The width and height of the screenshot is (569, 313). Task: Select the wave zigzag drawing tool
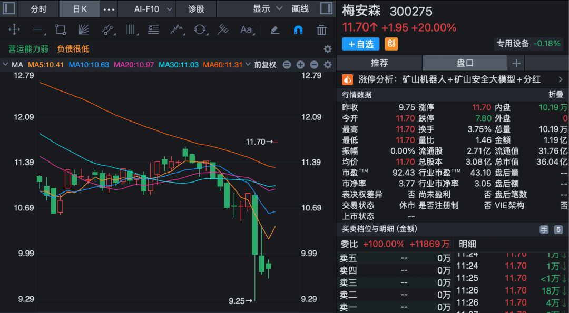(177, 29)
